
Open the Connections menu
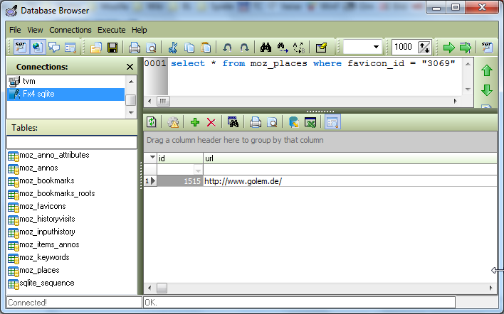(x=70, y=30)
